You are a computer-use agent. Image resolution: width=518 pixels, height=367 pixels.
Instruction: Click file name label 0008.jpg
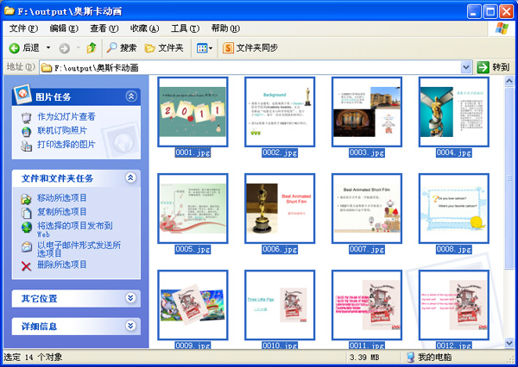point(453,249)
